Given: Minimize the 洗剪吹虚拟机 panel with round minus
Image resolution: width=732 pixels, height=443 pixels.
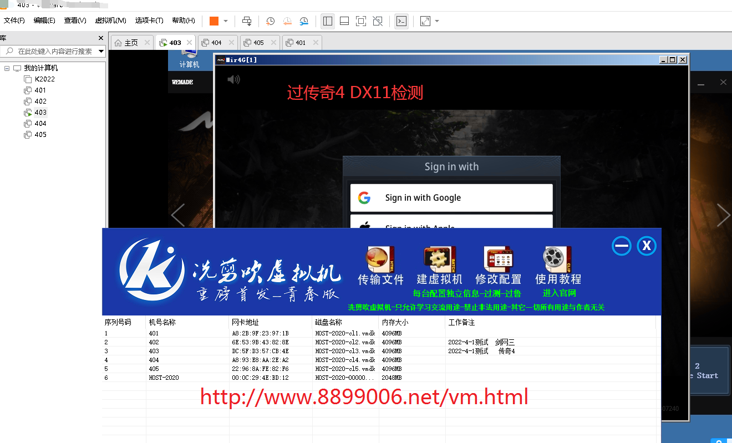Looking at the screenshot, I should (622, 246).
